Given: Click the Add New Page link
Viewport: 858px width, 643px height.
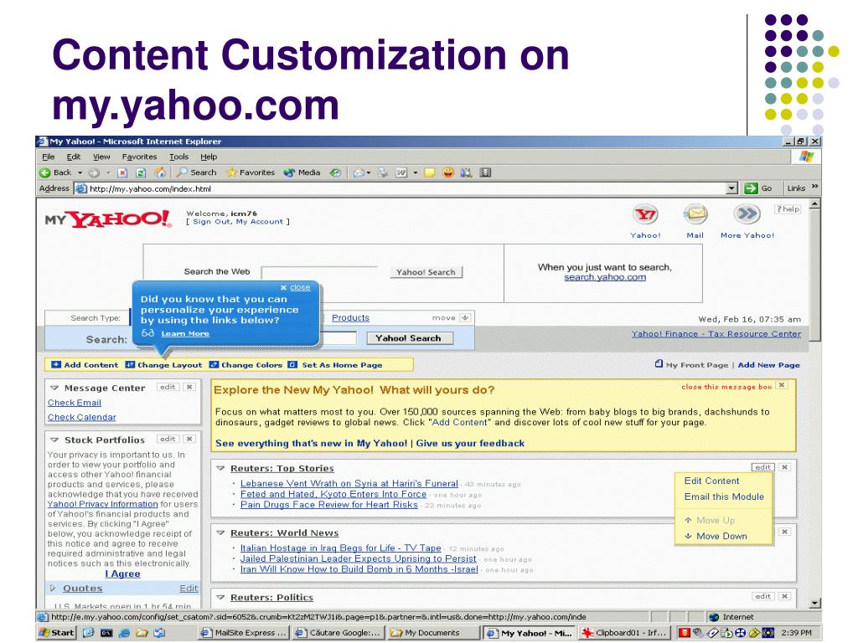Looking at the screenshot, I should pos(769,365).
